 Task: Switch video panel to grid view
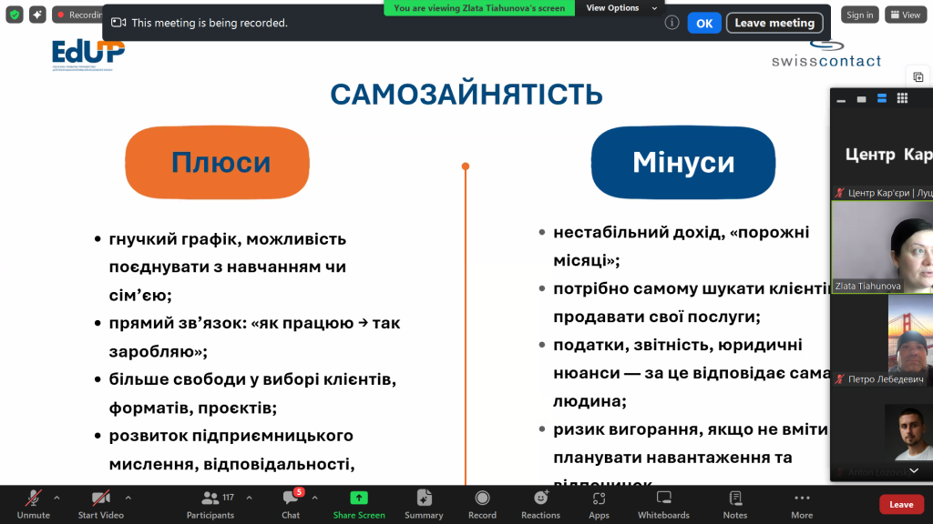coord(902,98)
